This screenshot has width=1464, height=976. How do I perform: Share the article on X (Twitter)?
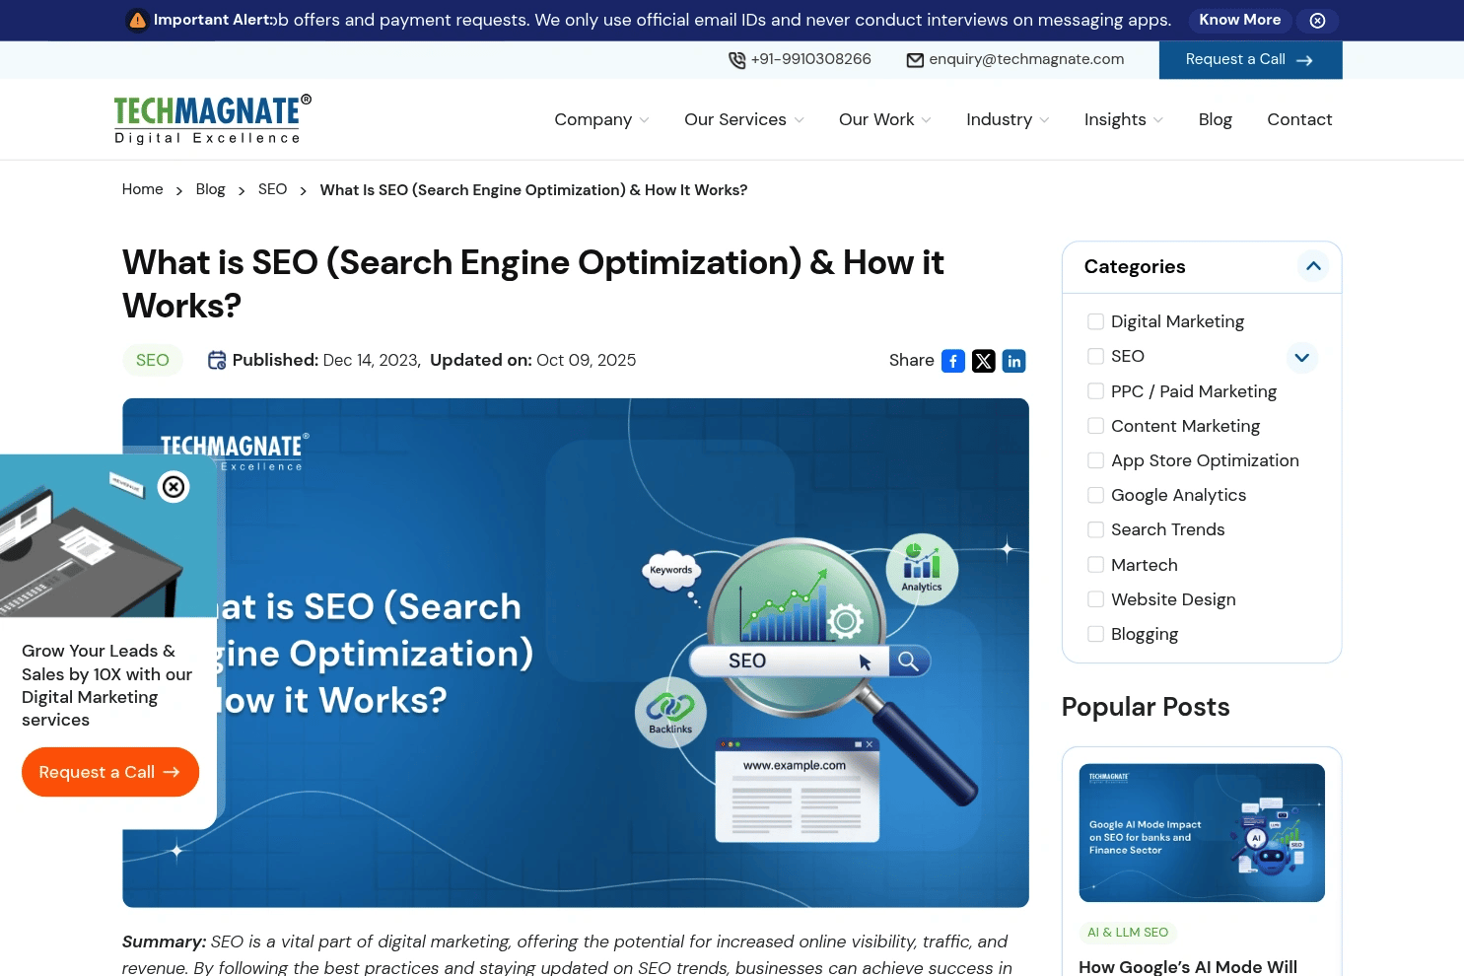[983, 361]
